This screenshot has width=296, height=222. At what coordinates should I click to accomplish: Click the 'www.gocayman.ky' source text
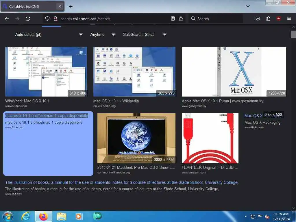[194, 106]
